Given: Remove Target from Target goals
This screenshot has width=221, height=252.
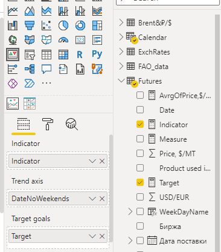Looking at the screenshot, I should [x=102, y=236].
